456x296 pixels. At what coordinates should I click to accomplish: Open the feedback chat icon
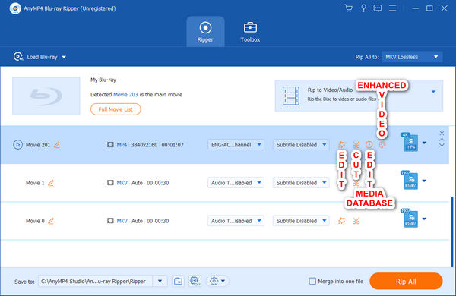click(x=378, y=8)
